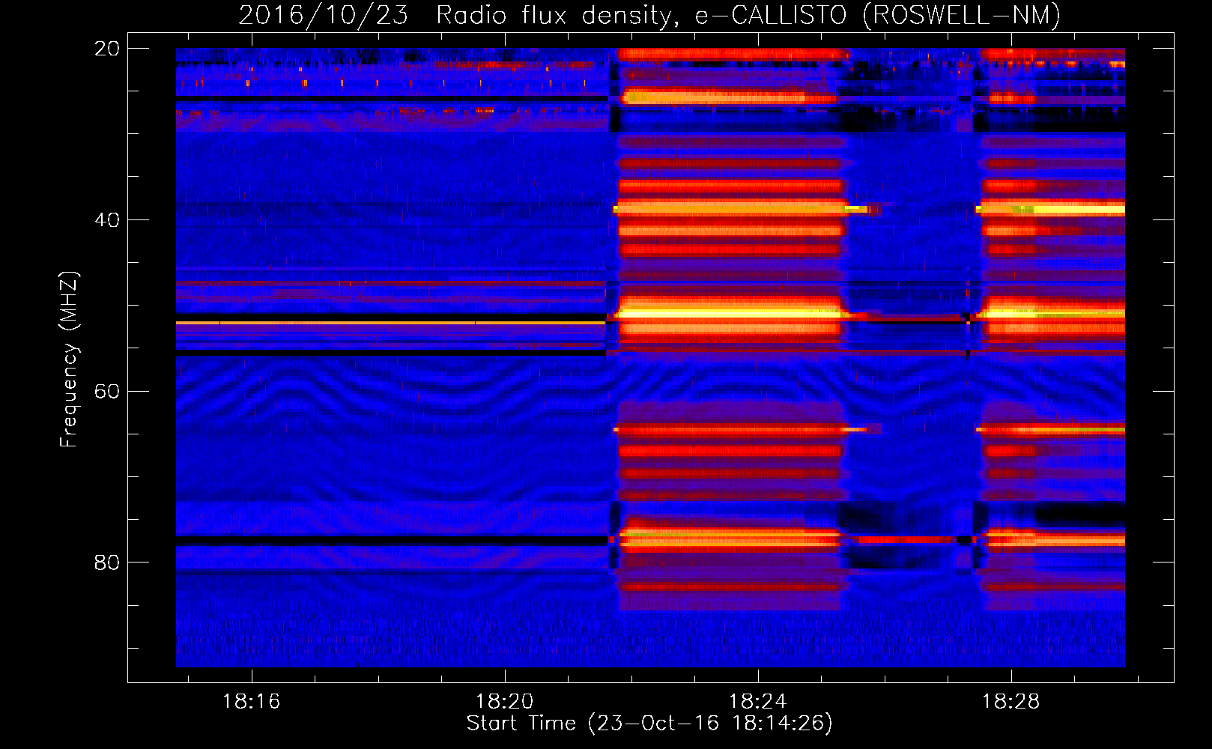Click the plot title 'Radio flux density, e-CALLISTO (ROSWELL-NM)'
Viewport: 1212px width, 749px height.
(748, 15)
